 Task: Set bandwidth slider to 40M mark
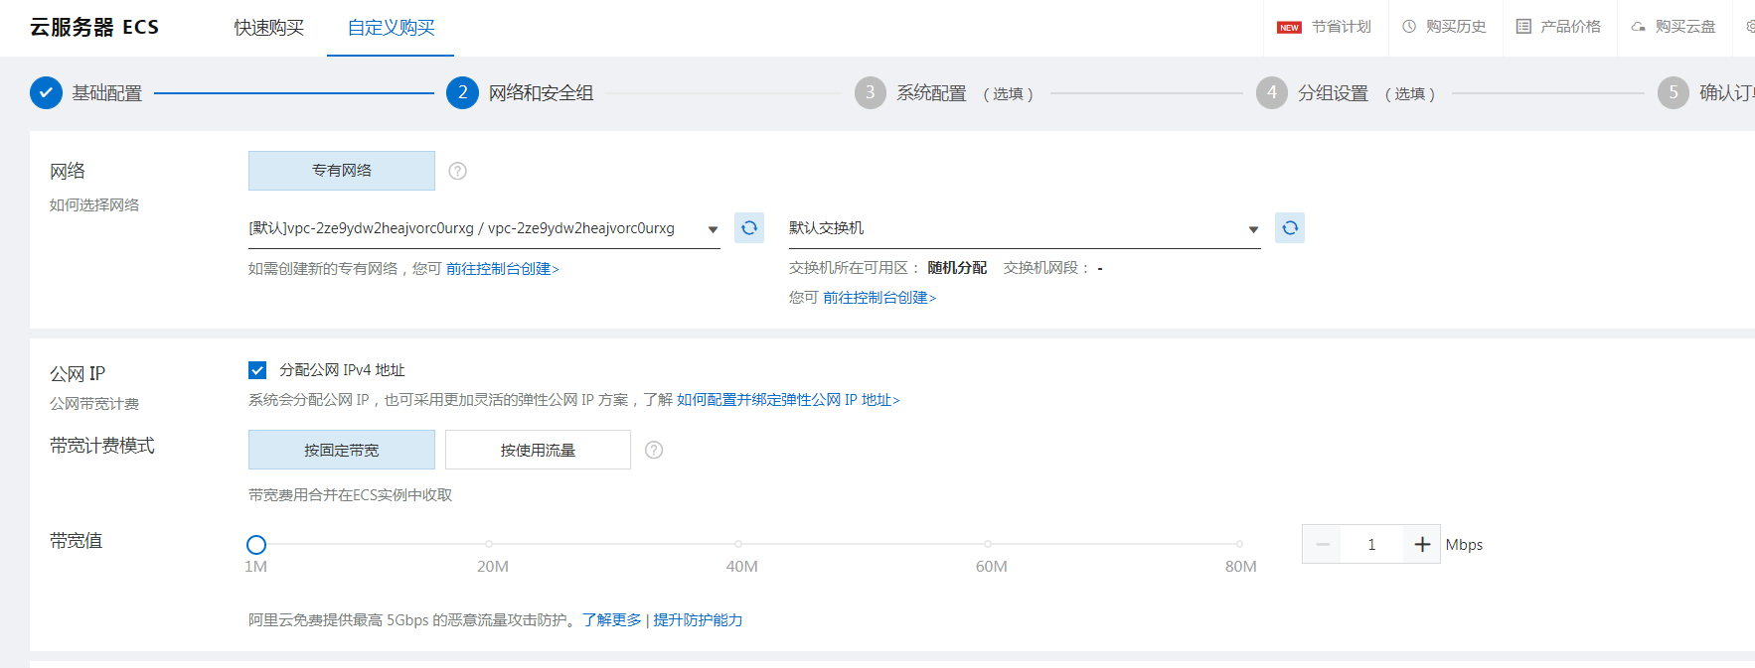[x=738, y=544]
